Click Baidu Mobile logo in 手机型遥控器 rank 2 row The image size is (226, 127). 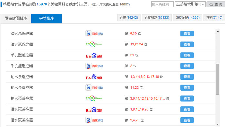click(x=94, y=66)
